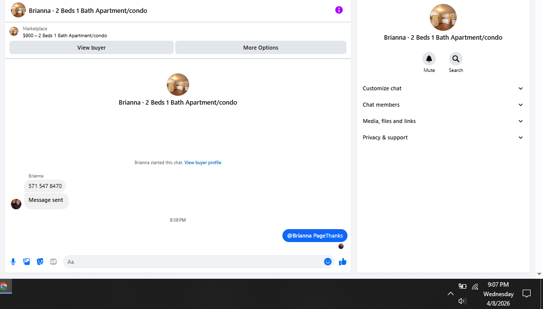Click the Mute bell icon
543x309 pixels.
tap(429, 59)
